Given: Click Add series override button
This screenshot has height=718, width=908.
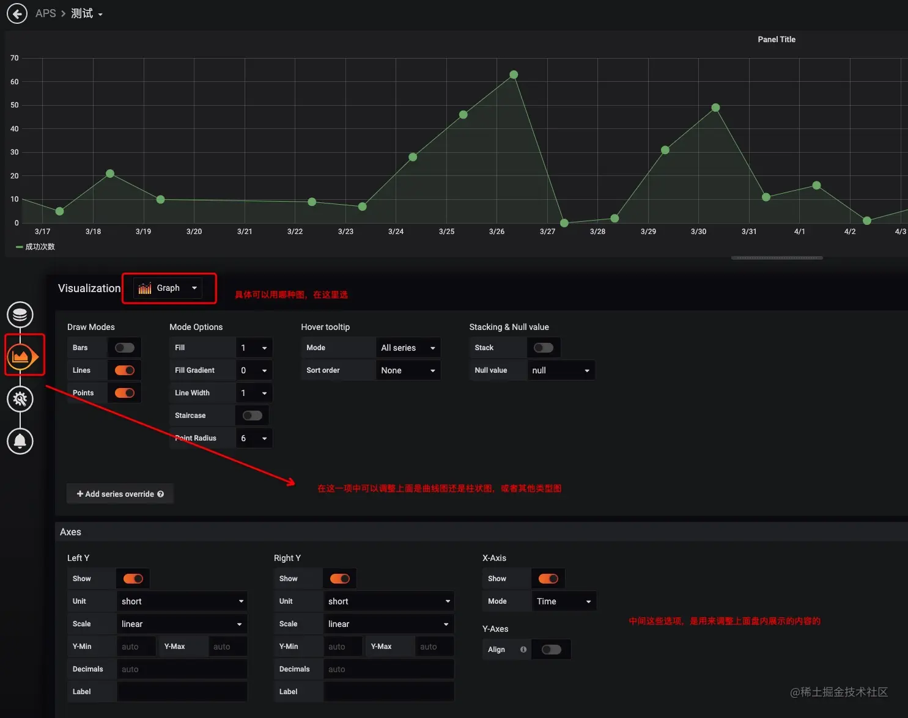Looking at the screenshot, I should [120, 494].
